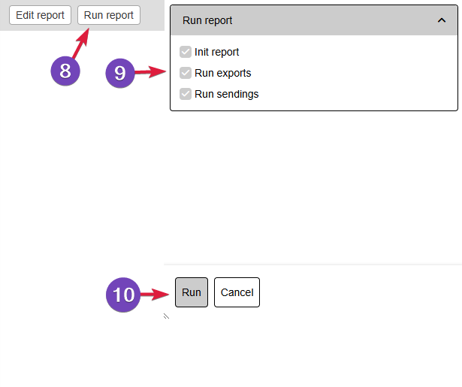
Task: Click the Run sendings label text
Action: pos(227,94)
